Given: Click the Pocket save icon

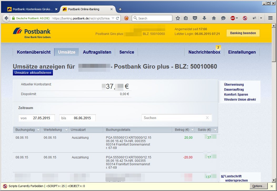Looking at the screenshot, I should tap(195, 18).
